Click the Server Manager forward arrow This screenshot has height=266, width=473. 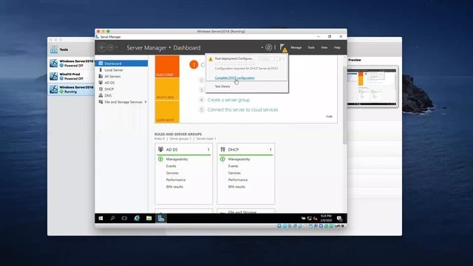pyautogui.click(x=110, y=47)
